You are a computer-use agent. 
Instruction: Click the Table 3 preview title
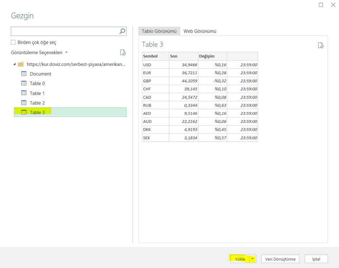pyautogui.click(x=152, y=44)
